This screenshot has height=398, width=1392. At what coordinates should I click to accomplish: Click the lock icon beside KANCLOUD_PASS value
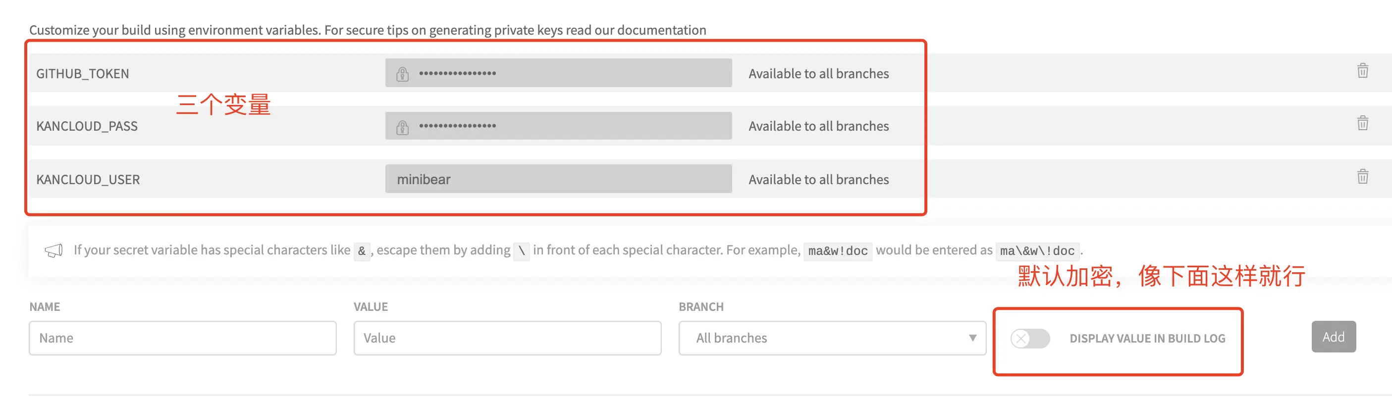pyautogui.click(x=402, y=127)
